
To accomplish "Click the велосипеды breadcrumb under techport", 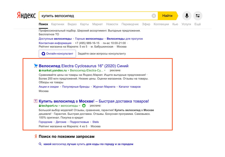I will click(x=69, y=106).
